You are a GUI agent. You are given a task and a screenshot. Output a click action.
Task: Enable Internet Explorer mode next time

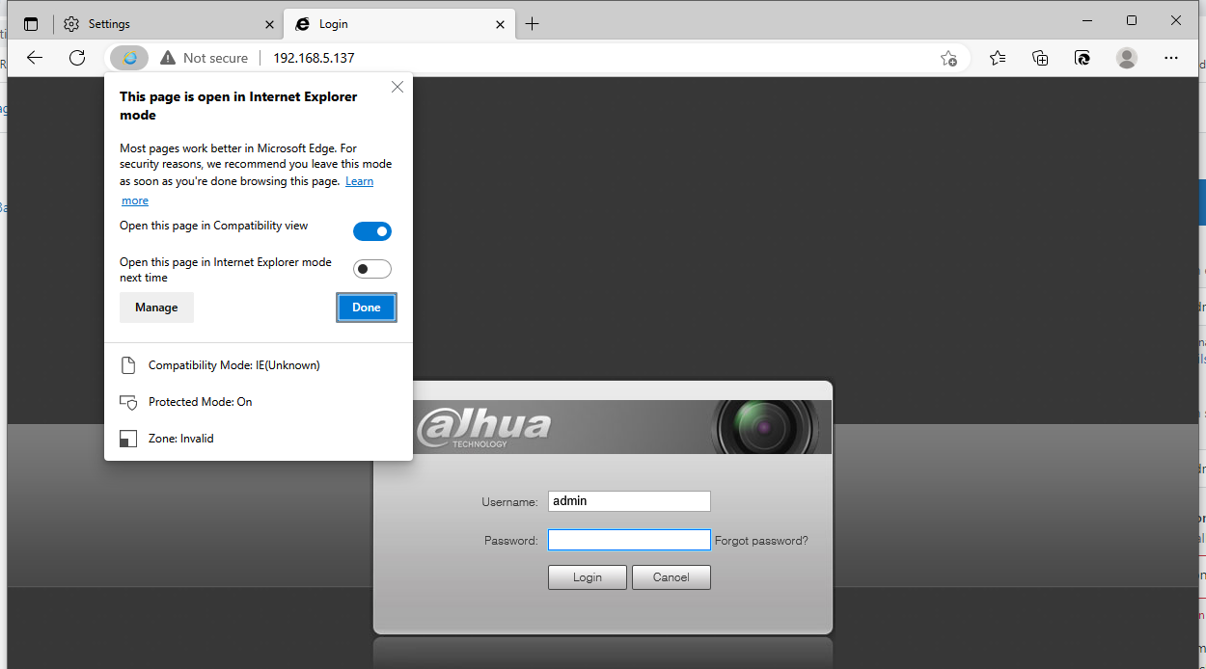372,268
